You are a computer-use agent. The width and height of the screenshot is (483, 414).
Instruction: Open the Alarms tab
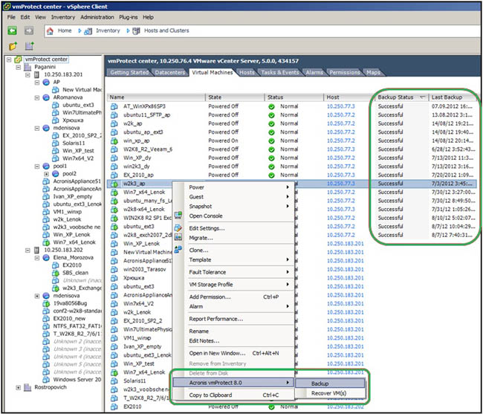pyautogui.click(x=314, y=72)
